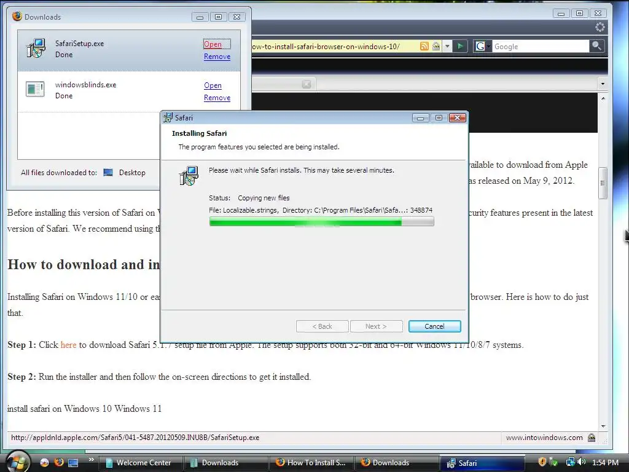Click the safely remove hardware tray icon

[553, 462]
